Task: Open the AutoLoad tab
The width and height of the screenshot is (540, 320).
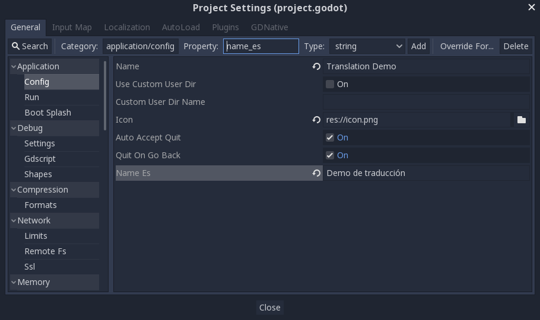Action: tap(180, 27)
